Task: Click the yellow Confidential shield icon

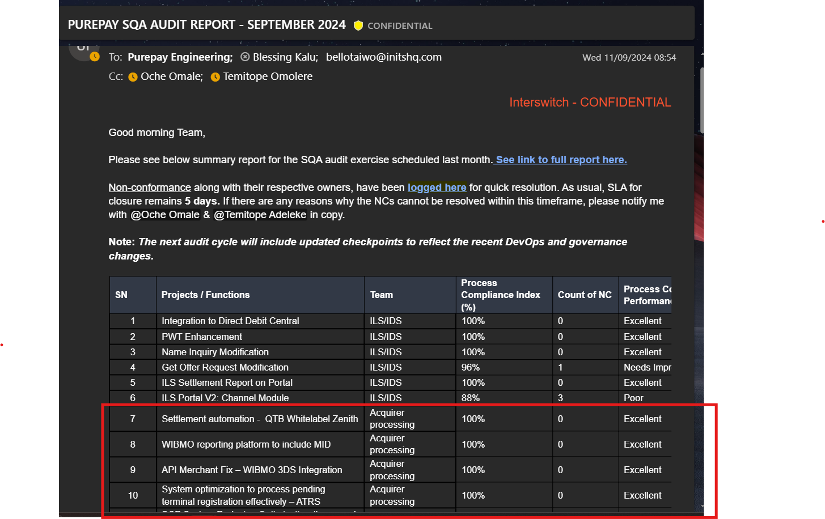Action: [x=358, y=25]
